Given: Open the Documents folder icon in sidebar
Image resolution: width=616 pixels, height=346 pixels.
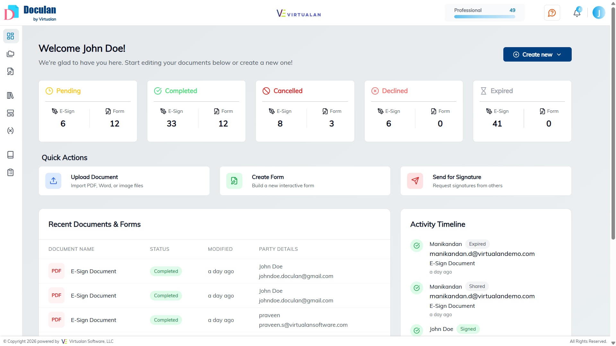Looking at the screenshot, I should (x=11, y=54).
